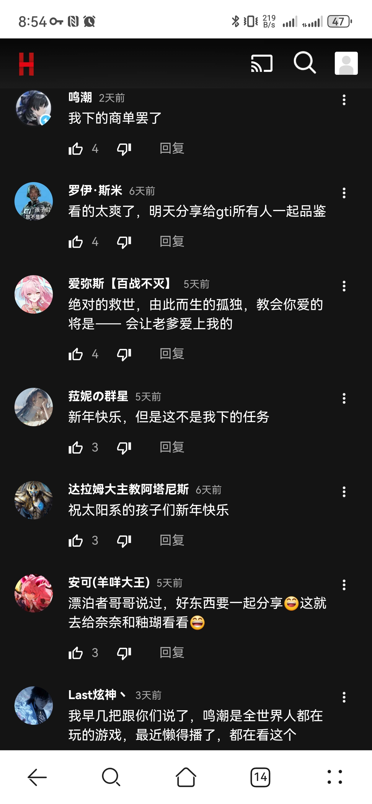Like 鸣潮's comment

tap(76, 149)
